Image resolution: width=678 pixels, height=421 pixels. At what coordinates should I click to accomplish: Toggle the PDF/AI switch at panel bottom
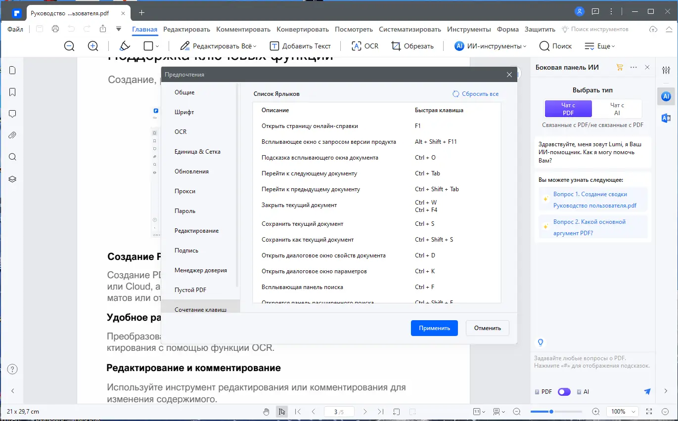coord(564,391)
